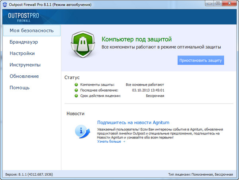Click the blue info icon in Новости
Viewport: 239px width, 180px height.
coord(82,130)
